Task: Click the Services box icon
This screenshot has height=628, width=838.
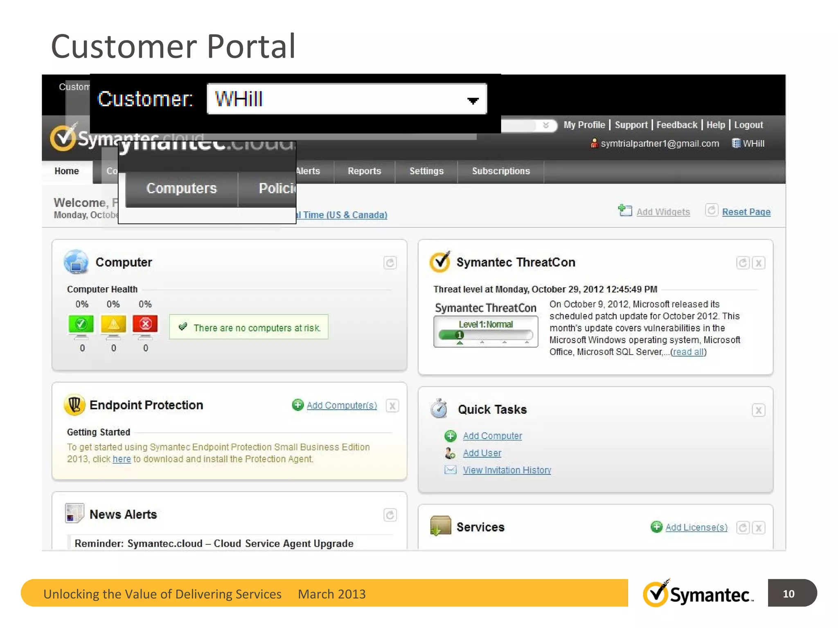Action: (441, 526)
